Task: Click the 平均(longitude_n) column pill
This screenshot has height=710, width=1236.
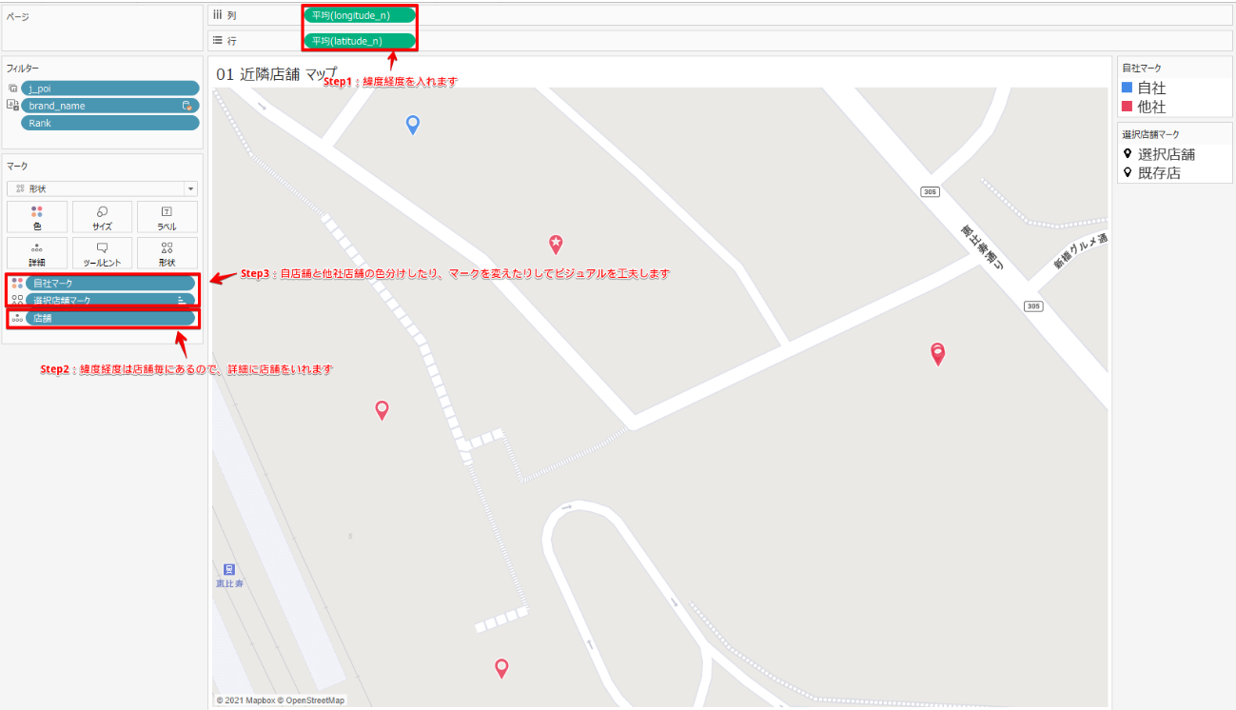Action: coord(360,15)
